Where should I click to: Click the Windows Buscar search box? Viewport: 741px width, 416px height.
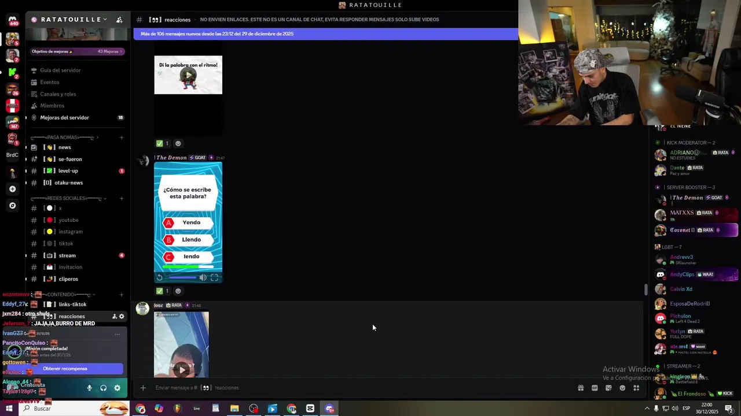coord(74,408)
